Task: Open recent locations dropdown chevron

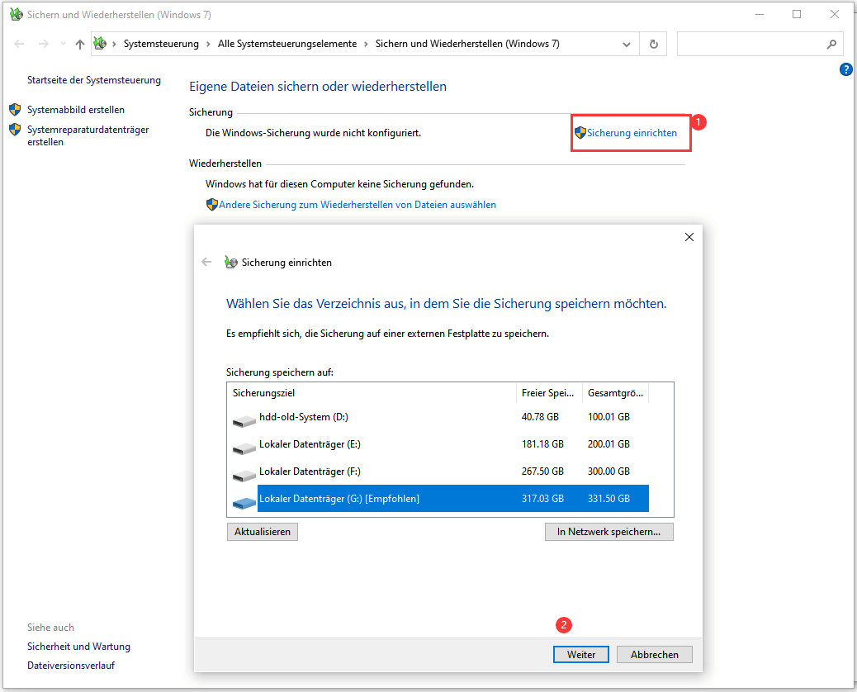Action: click(63, 44)
